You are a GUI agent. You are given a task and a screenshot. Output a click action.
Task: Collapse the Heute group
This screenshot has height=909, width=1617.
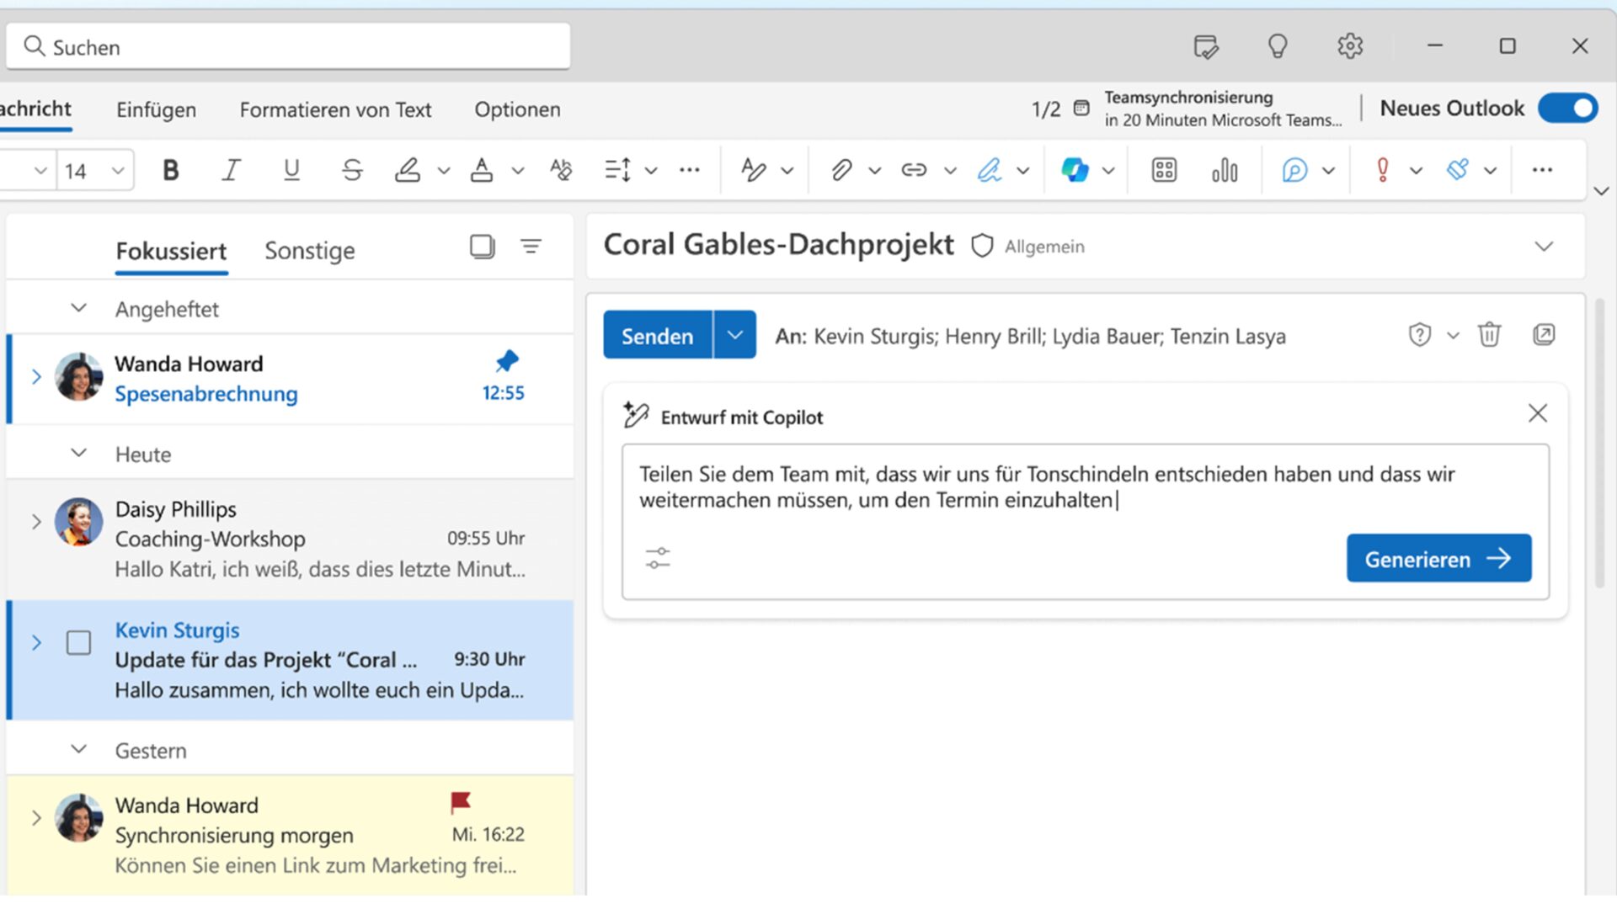pyautogui.click(x=78, y=453)
